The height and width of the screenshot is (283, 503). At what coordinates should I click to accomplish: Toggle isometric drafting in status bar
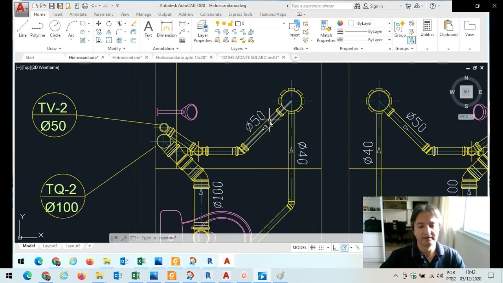(x=358, y=248)
